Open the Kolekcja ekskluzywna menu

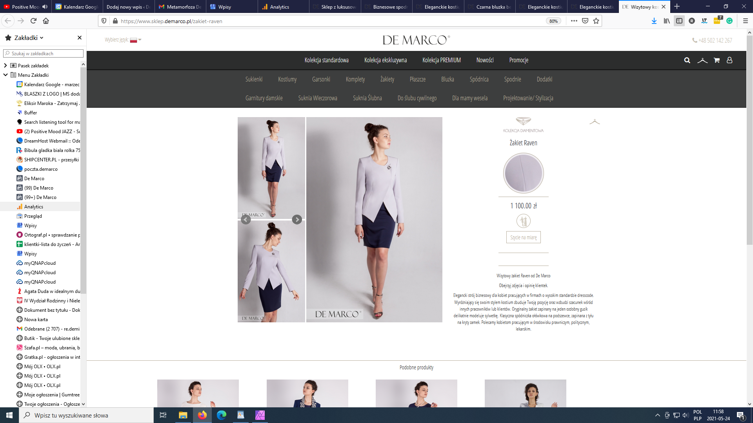pos(386,60)
